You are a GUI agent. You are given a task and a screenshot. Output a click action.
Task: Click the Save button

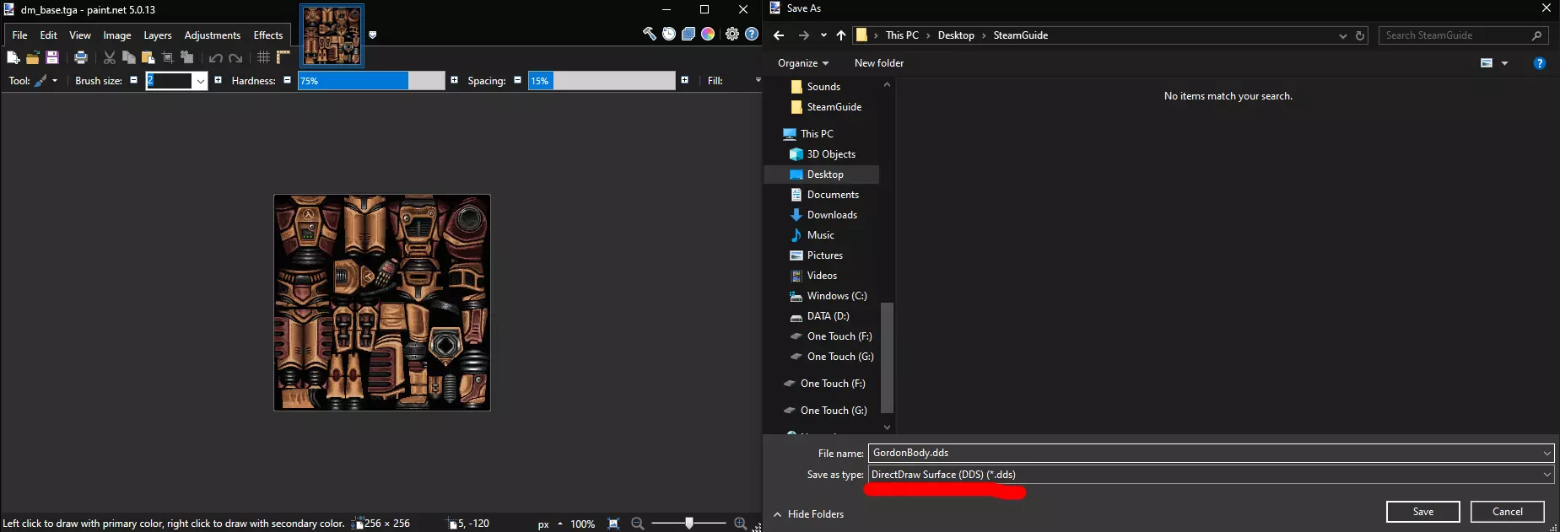tap(1423, 512)
